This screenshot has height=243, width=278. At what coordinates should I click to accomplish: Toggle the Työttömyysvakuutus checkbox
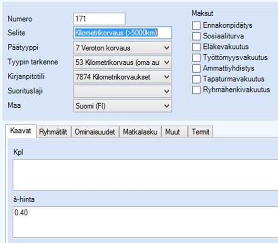pos(196,57)
